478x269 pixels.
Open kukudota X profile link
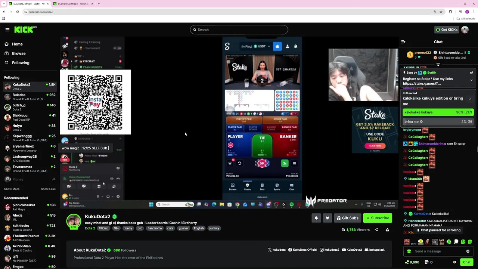pos(277,250)
